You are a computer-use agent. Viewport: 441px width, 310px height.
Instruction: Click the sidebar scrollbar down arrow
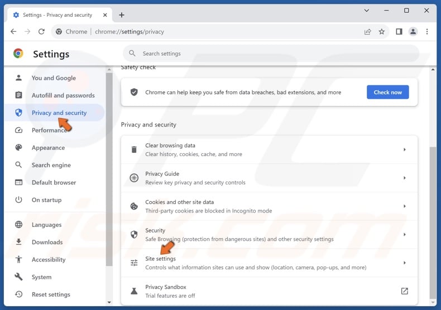coord(109,302)
